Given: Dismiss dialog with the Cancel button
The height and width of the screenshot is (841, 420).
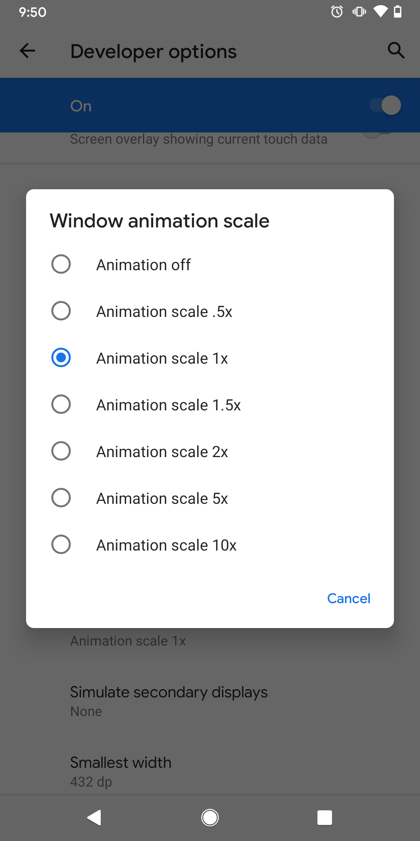Looking at the screenshot, I should 348,598.
